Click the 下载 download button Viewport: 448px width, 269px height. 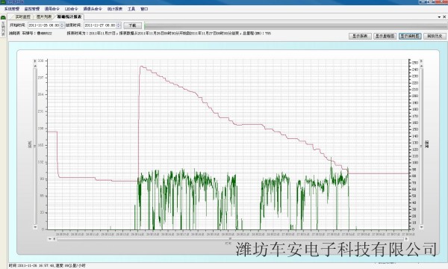tap(133, 25)
